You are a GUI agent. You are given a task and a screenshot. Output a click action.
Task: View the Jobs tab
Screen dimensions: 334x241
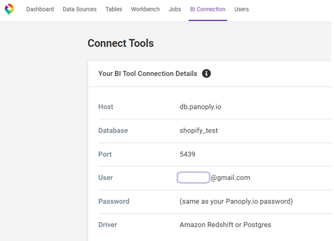(174, 10)
